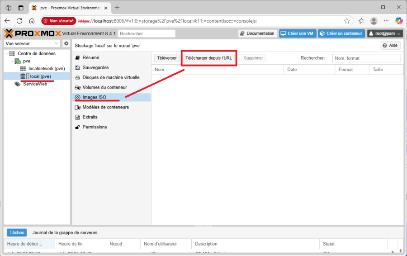The height and width of the screenshot is (256, 407).
Task: Sort tasks by Heure de début column
Action: [x=29, y=244]
